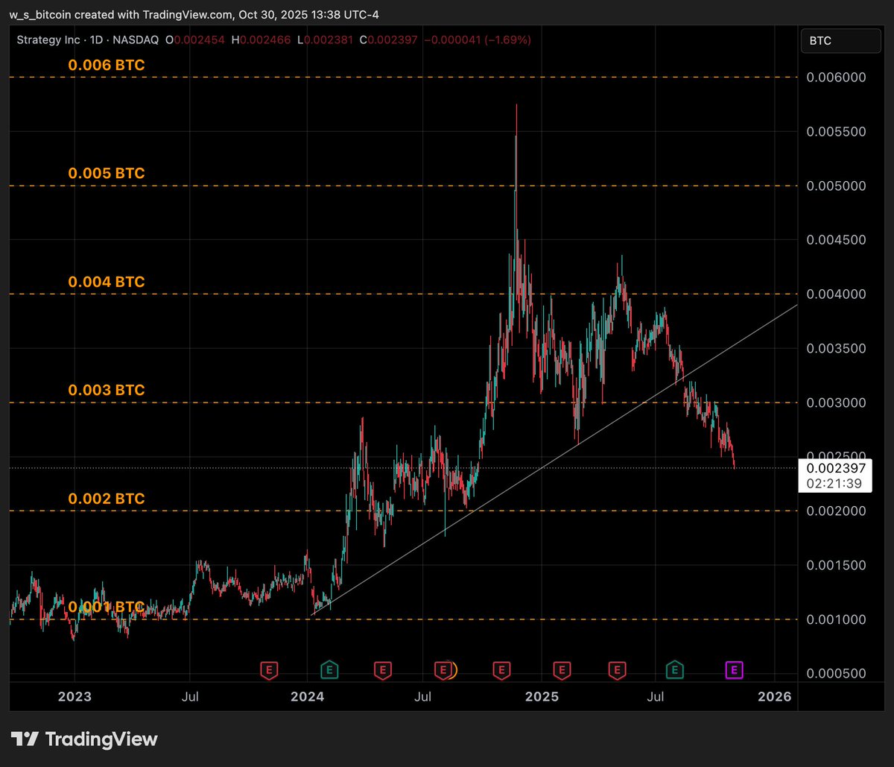The height and width of the screenshot is (767, 894).
Task: Click the 2026 label on the time axis
Action: (x=774, y=697)
